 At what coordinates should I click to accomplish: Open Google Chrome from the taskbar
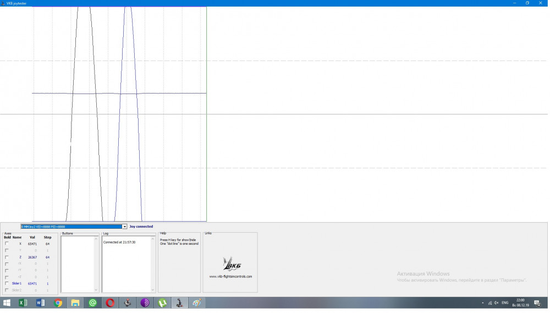58,303
